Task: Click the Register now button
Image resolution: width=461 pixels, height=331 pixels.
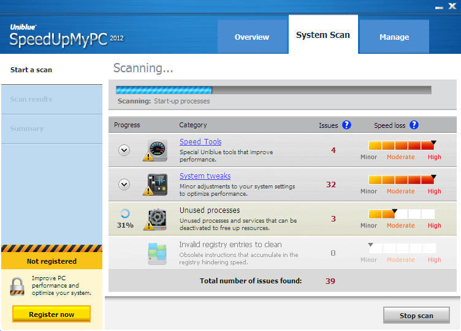Action: click(x=51, y=314)
